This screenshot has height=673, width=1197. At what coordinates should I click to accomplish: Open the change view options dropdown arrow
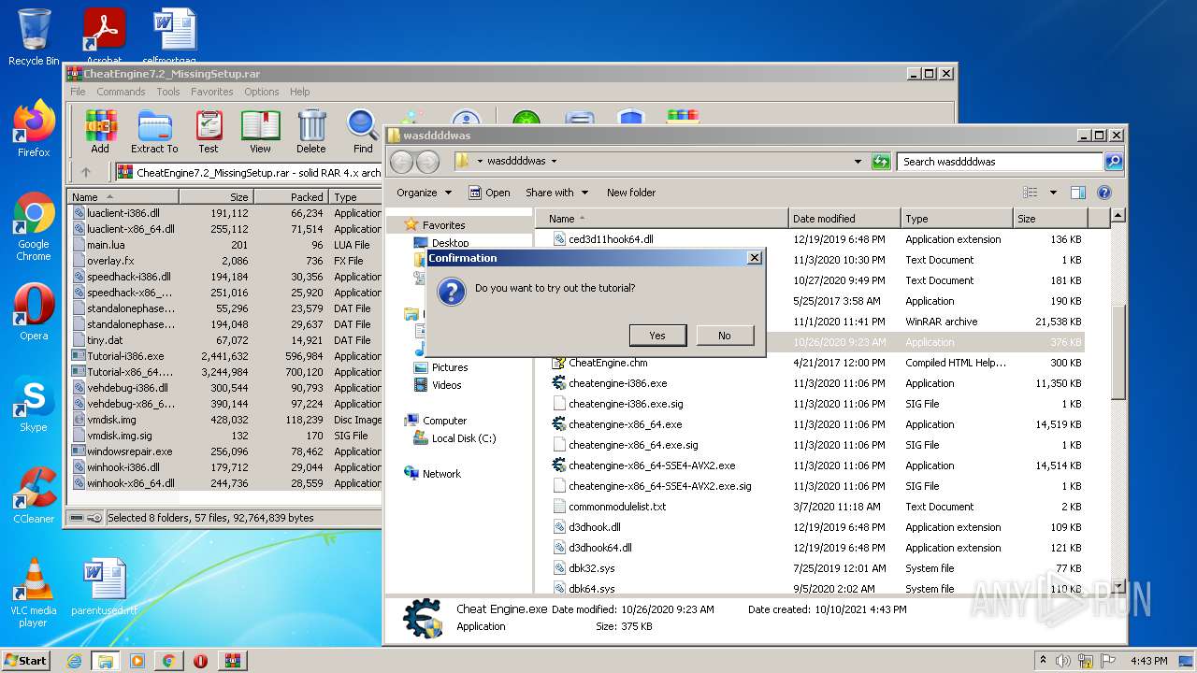tap(1053, 193)
